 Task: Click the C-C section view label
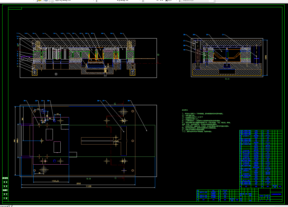[x=227, y=79]
